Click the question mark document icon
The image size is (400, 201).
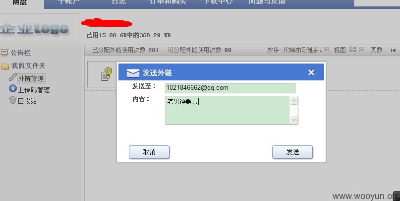tap(107, 74)
